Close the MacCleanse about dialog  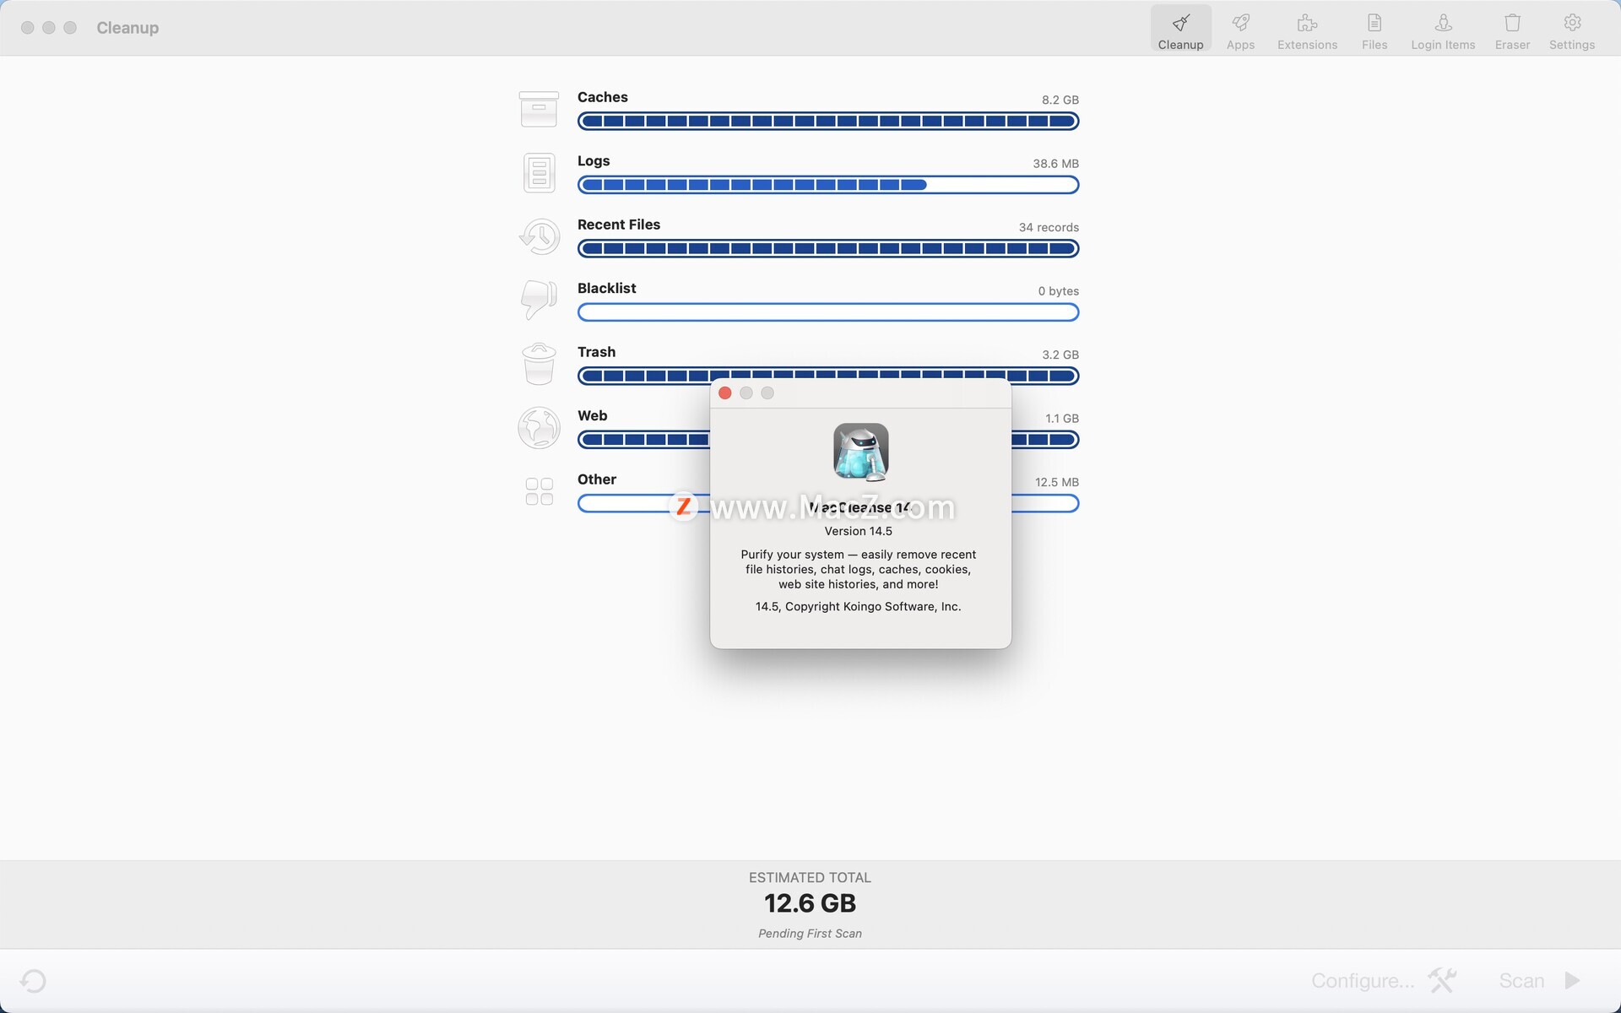click(x=724, y=393)
